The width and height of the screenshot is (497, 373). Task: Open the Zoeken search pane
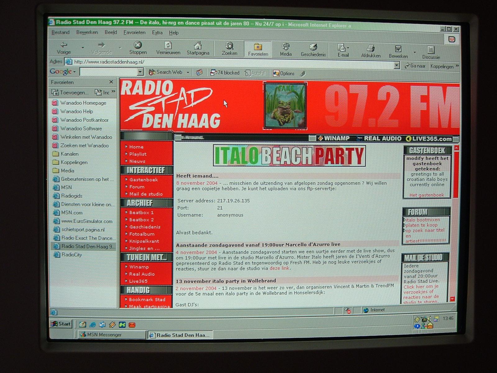pyautogui.click(x=230, y=48)
